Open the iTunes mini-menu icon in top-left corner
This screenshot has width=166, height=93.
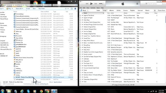pos(81,2)
